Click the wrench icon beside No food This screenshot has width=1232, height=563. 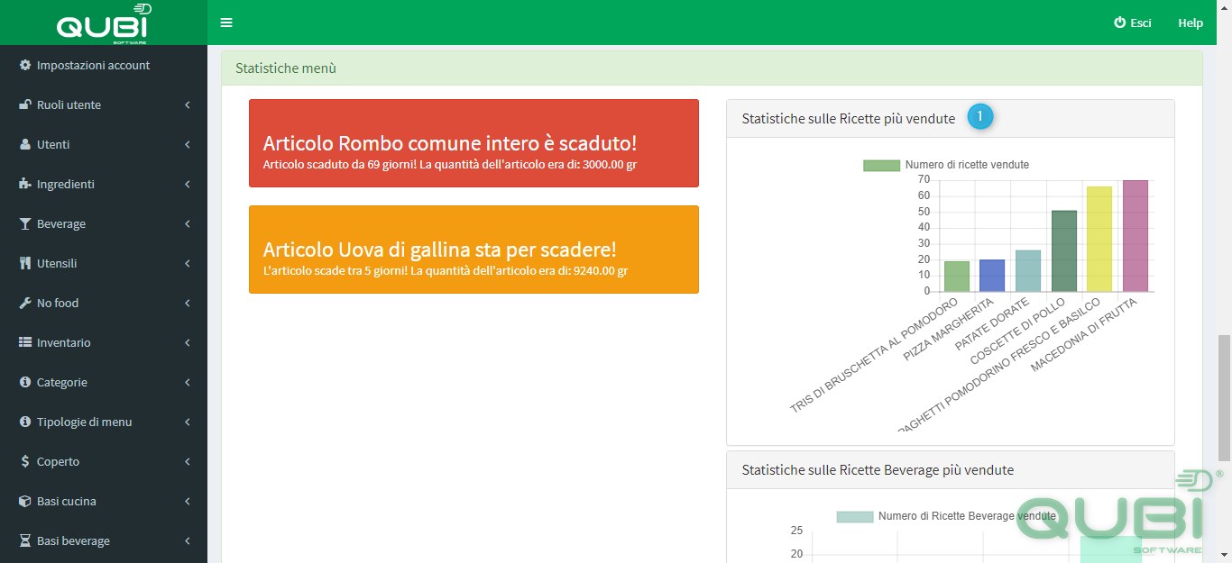pos(25,304)
